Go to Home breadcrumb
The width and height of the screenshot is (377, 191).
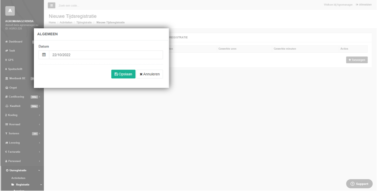pyautogui.click(x=52, y=22)
